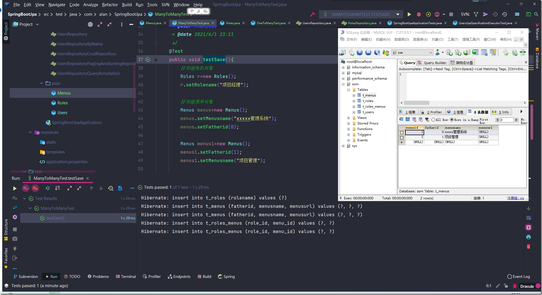The width and height of the screenshot is (542, 295).
Task: Open application.properties in project tree
Action: [x=67, y=162]
